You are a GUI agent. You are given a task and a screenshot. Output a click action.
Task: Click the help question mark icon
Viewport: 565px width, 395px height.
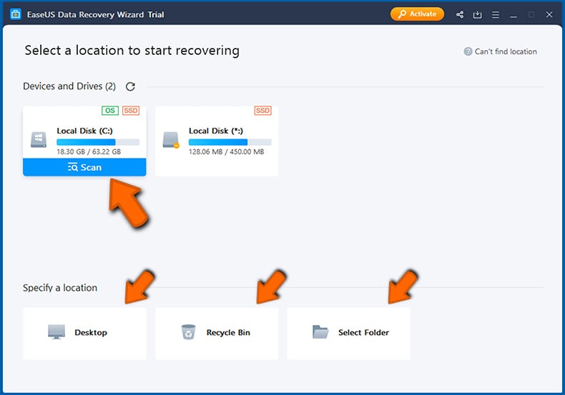click(468, 51)
